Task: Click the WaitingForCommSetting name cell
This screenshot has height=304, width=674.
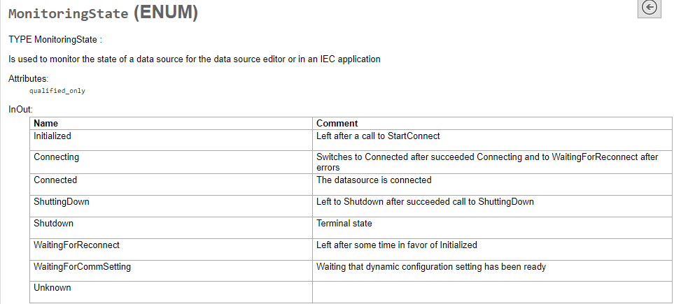Action: [x=82, y=267]
